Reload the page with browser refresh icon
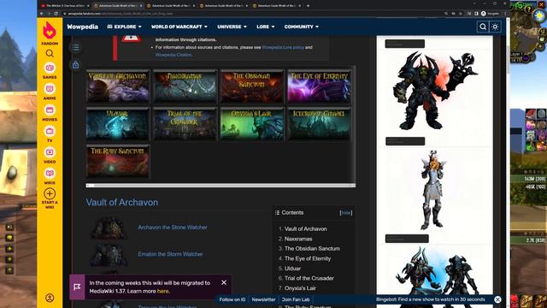The width and height of the screenshot is (547, 308). click(x=56, y=14)
